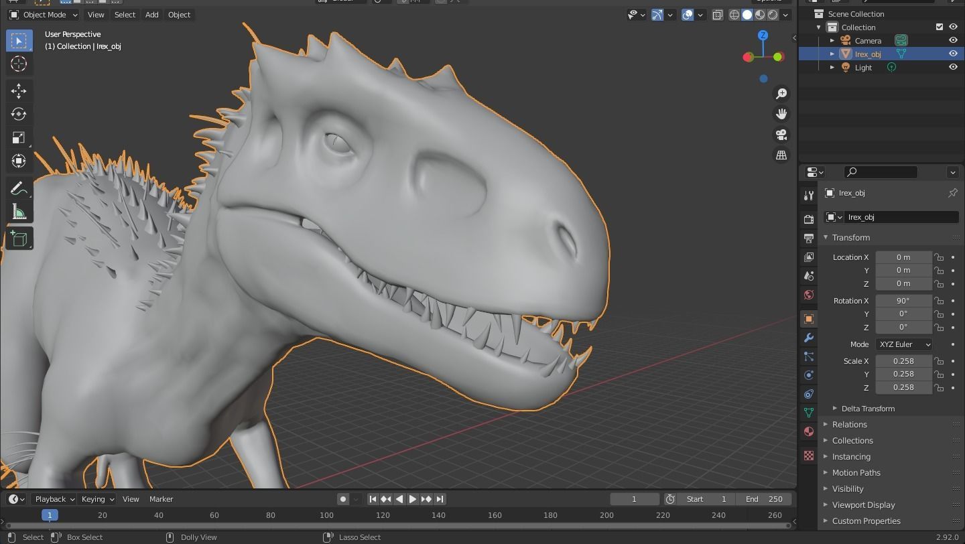Expand the Relations panel
Viewport: 965px width, 544px height.
(826, 425)
